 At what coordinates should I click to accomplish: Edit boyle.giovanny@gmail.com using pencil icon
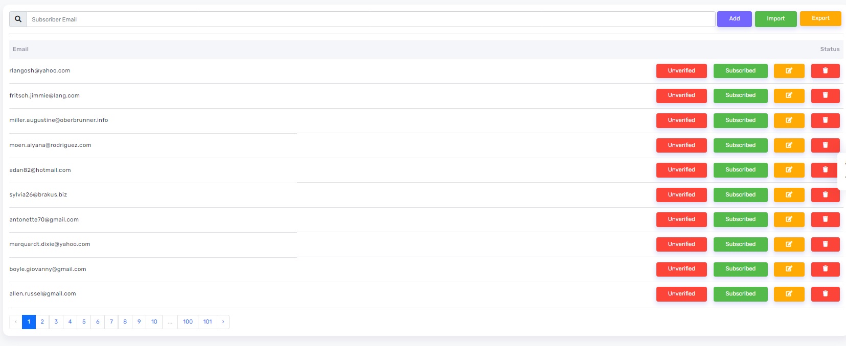(x=789, y=269)
